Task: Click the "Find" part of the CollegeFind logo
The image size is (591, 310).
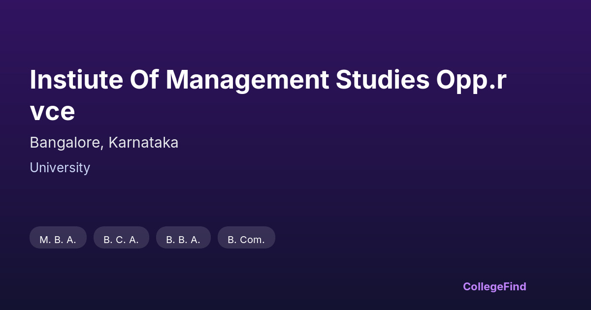Action: pyautogui.click(x=514, y=287)
